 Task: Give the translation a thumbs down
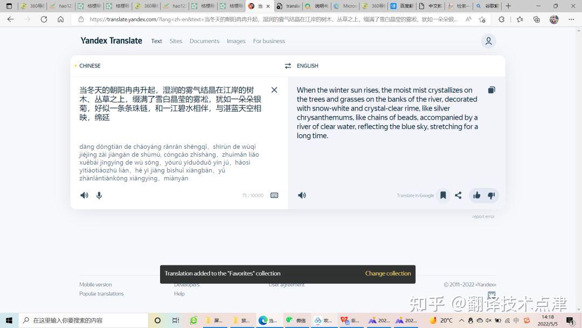pyautogui.click(x=491, y=195)
